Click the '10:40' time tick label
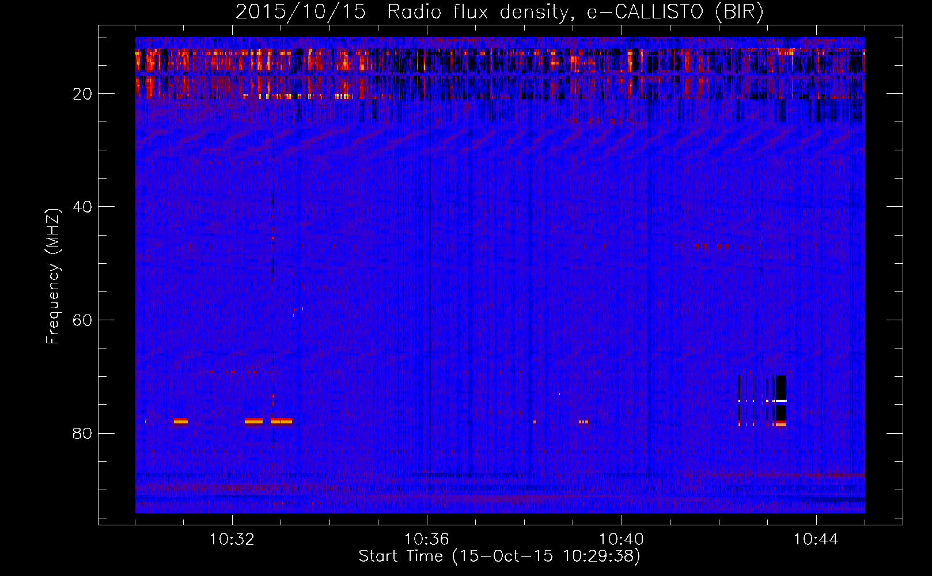Image resolution: width=932 pixels, height=576 pixels. (622, 540)
